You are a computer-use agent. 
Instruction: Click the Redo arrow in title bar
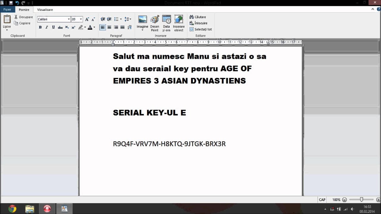23,3
